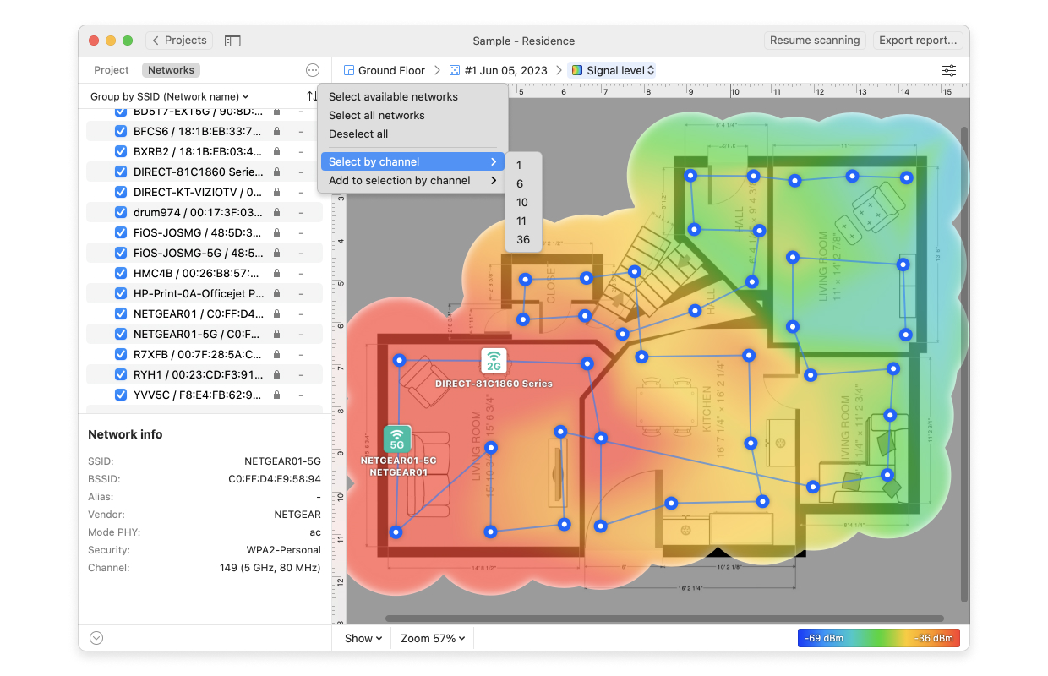The height and width of the screenshot is (676, 1048).
Task: Click the collapse circle icon at bottom left
Action: (x=96, y=638)
